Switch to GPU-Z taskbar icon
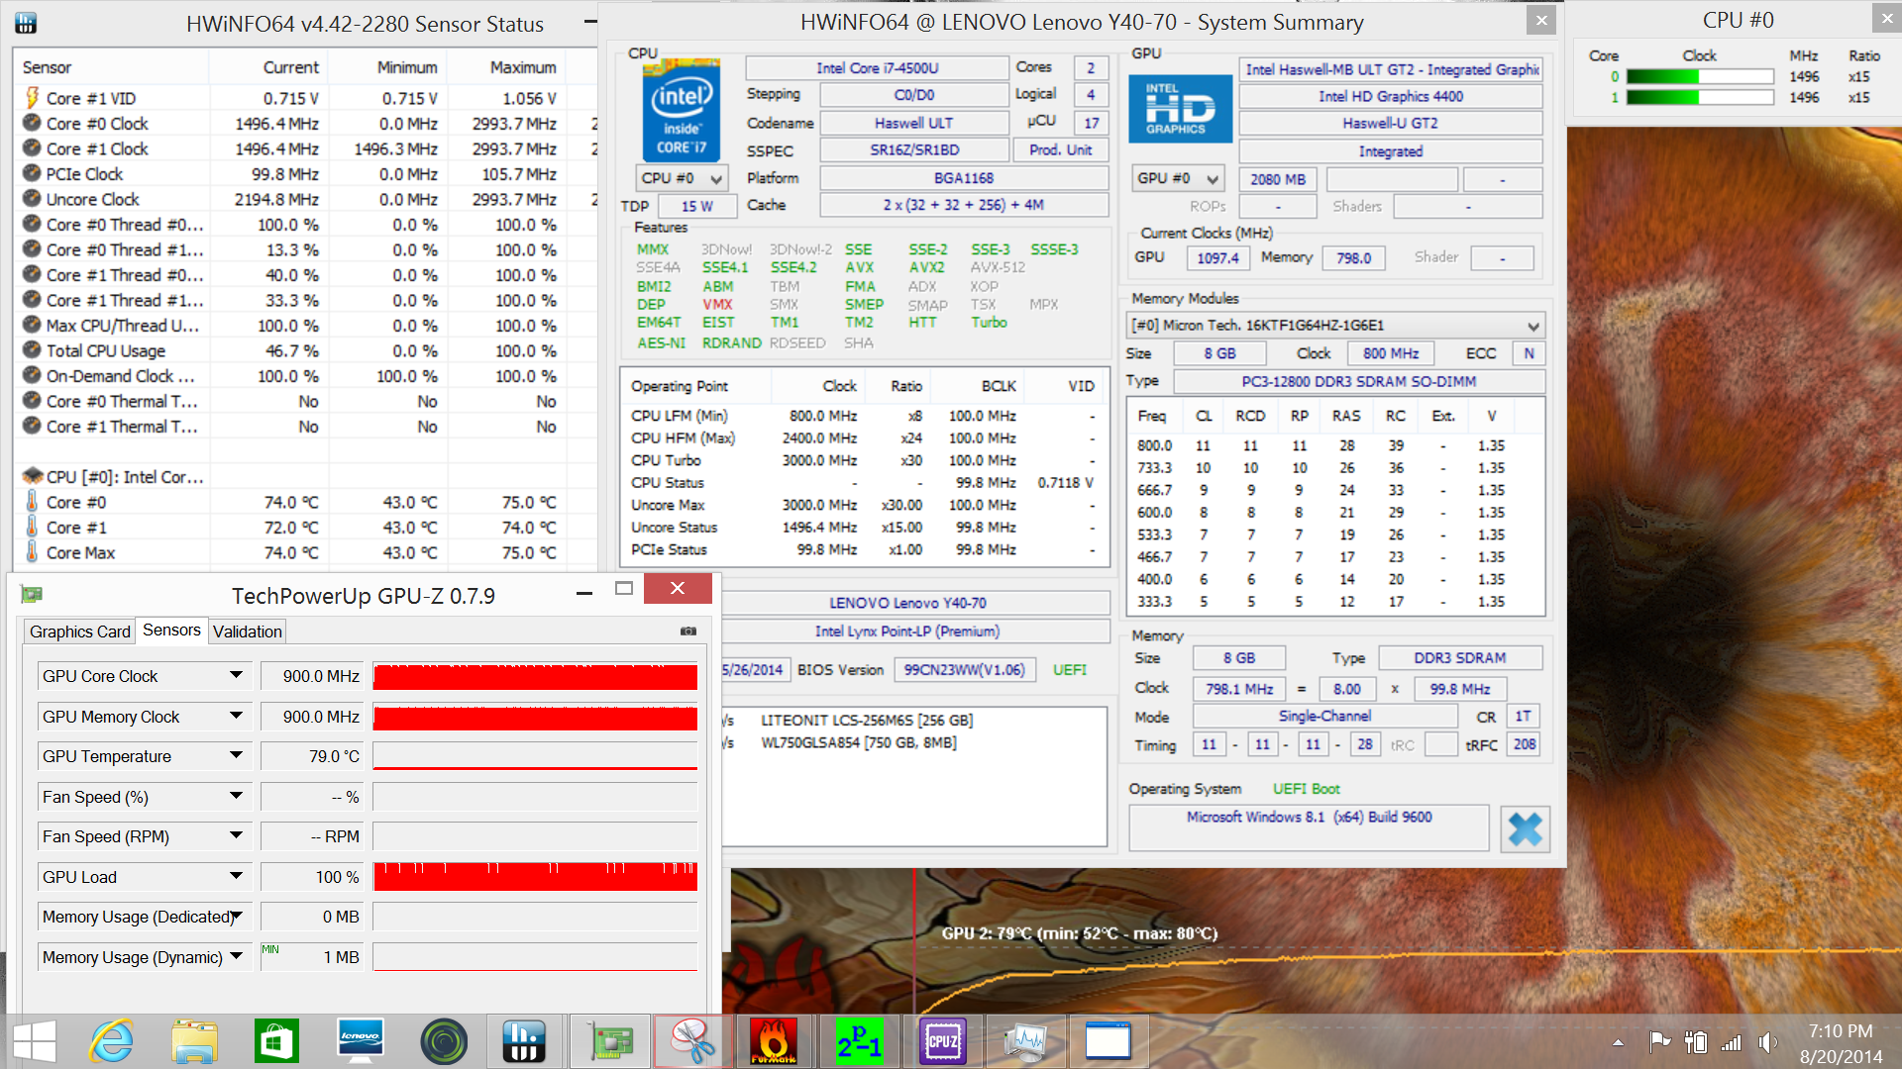1902x1069 pixels. coord(611,1041)
